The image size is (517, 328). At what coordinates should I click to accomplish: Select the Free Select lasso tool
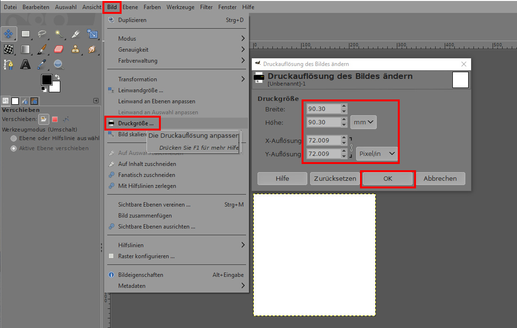(42, 33)
